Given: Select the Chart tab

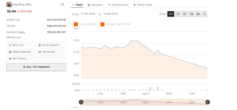Looking at the screenshot, I should 77,5.
